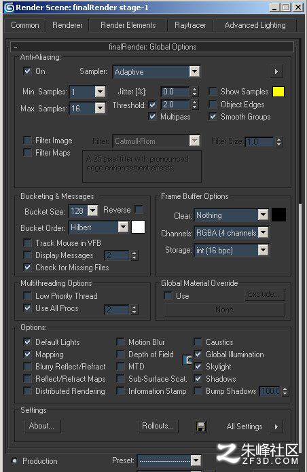Viewport: 307px width, 472px height.
Task: Click the yellow Show Samples color swatch
Action: pyautogui.click(x=278, y=92)
